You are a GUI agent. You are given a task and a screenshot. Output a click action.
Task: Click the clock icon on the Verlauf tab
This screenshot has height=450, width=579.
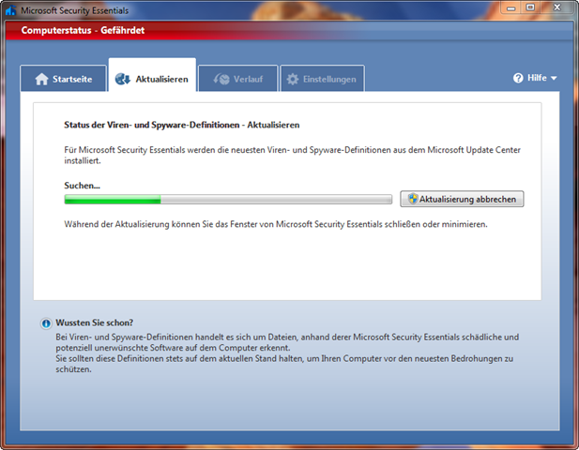[222, 79]
